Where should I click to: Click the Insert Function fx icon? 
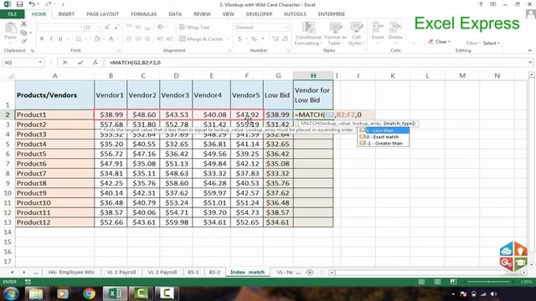coord(95,63)
